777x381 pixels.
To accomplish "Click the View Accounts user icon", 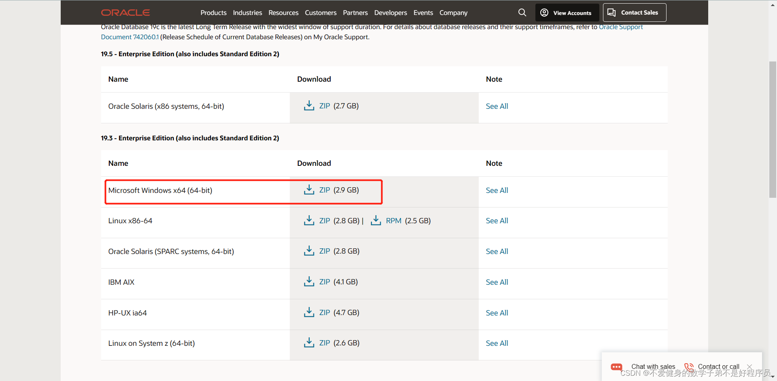I will 544,13.
